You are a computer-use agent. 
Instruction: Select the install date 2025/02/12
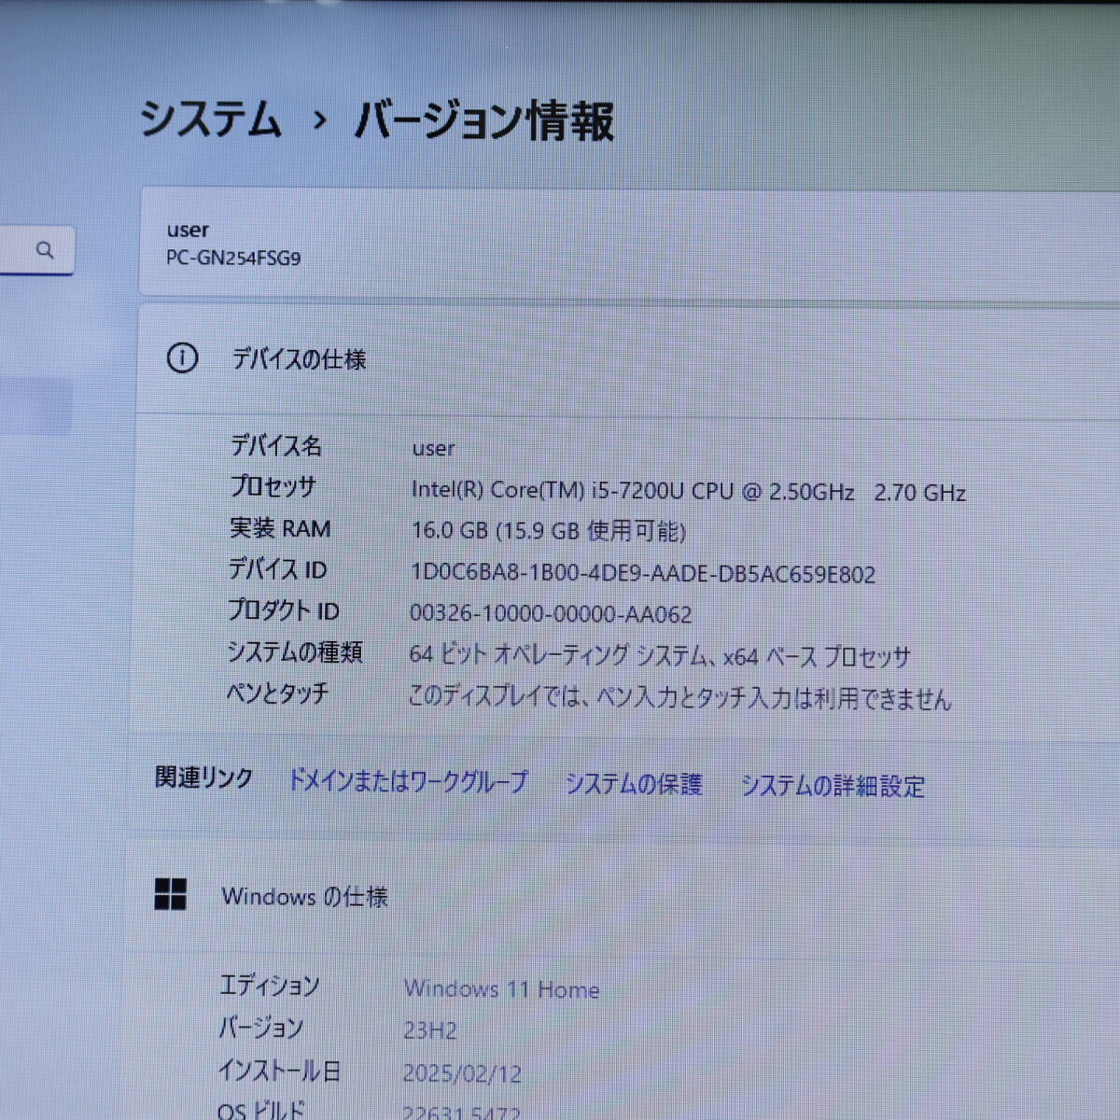(x=462, y=1073)
